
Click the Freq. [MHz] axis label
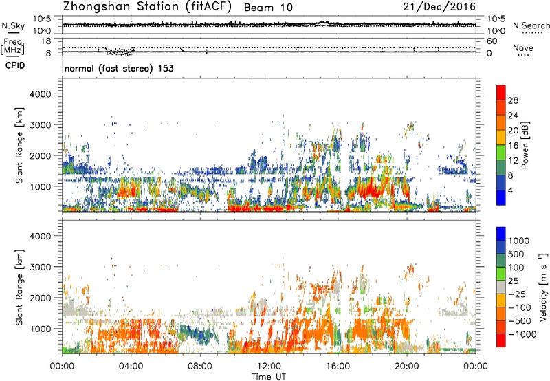click(x=12, y=46)
